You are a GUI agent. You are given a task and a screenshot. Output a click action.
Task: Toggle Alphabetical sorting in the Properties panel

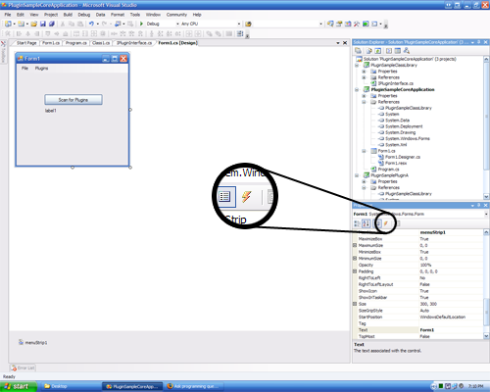[x=367, y=223]
